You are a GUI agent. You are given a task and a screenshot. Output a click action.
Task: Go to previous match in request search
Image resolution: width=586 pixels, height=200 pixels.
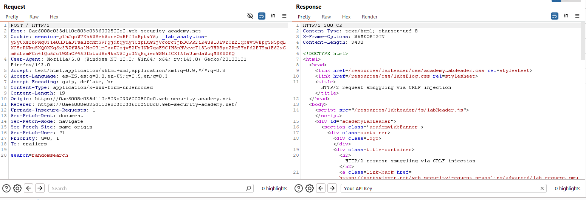pyautogui.click(x=29, y=188)
